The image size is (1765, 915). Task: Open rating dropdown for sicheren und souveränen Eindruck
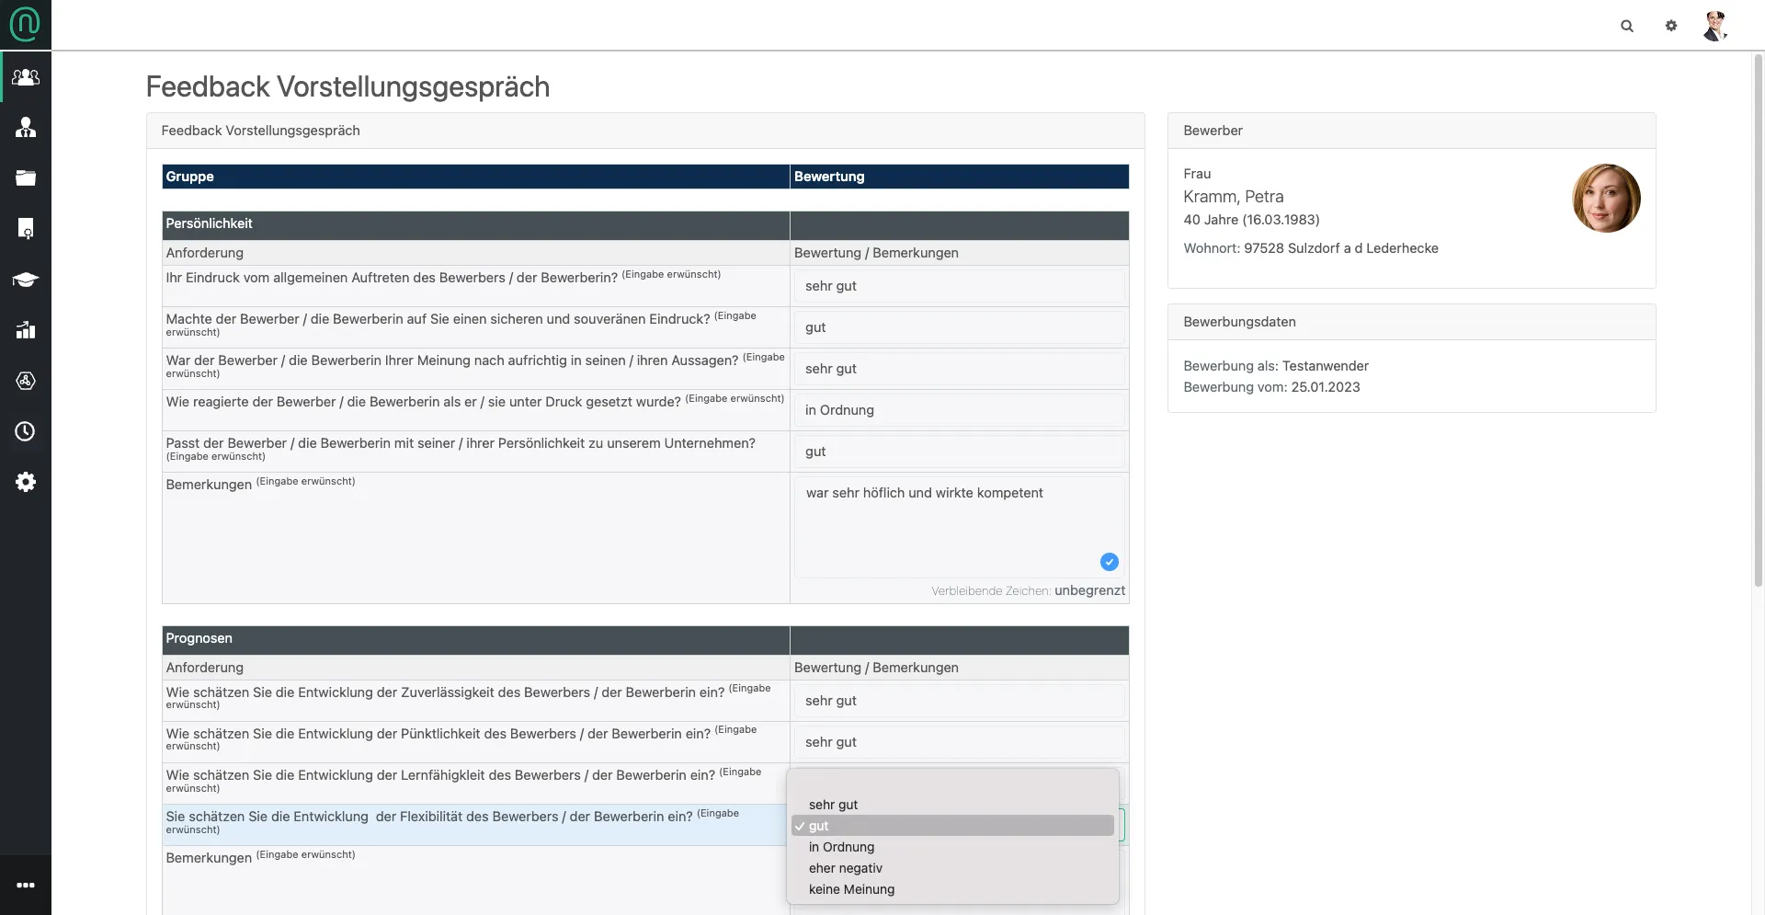(x=959, y=327)
